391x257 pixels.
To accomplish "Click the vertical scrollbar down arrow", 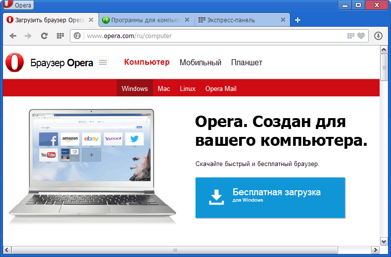I will click(384, 241).
